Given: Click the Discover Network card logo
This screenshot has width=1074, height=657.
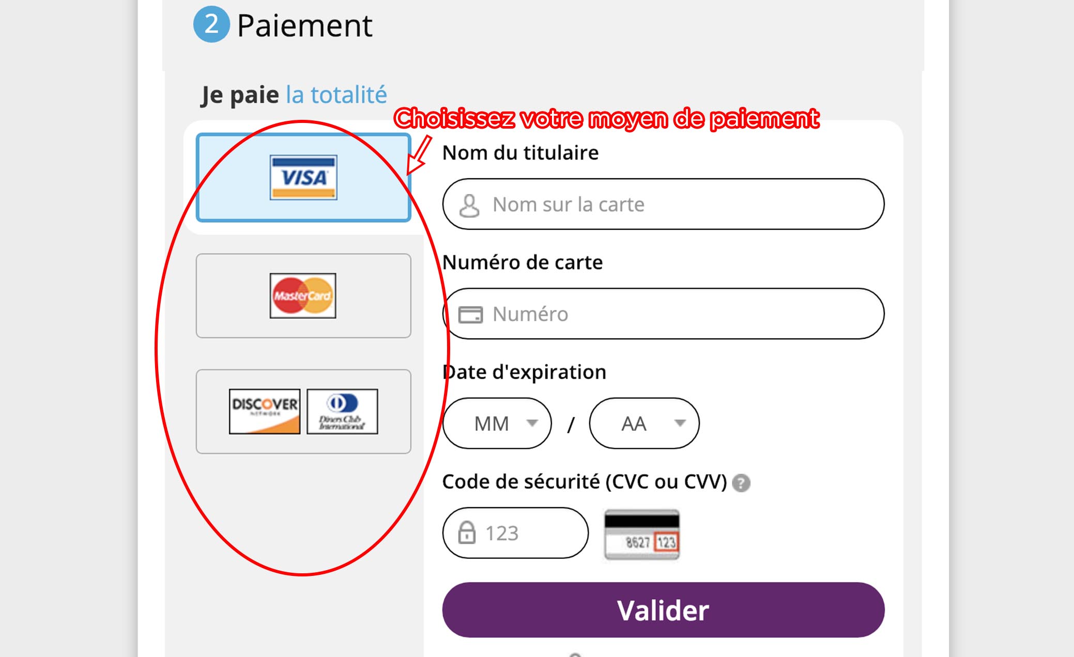Looking at the screenshot, I should pos(265,411).
